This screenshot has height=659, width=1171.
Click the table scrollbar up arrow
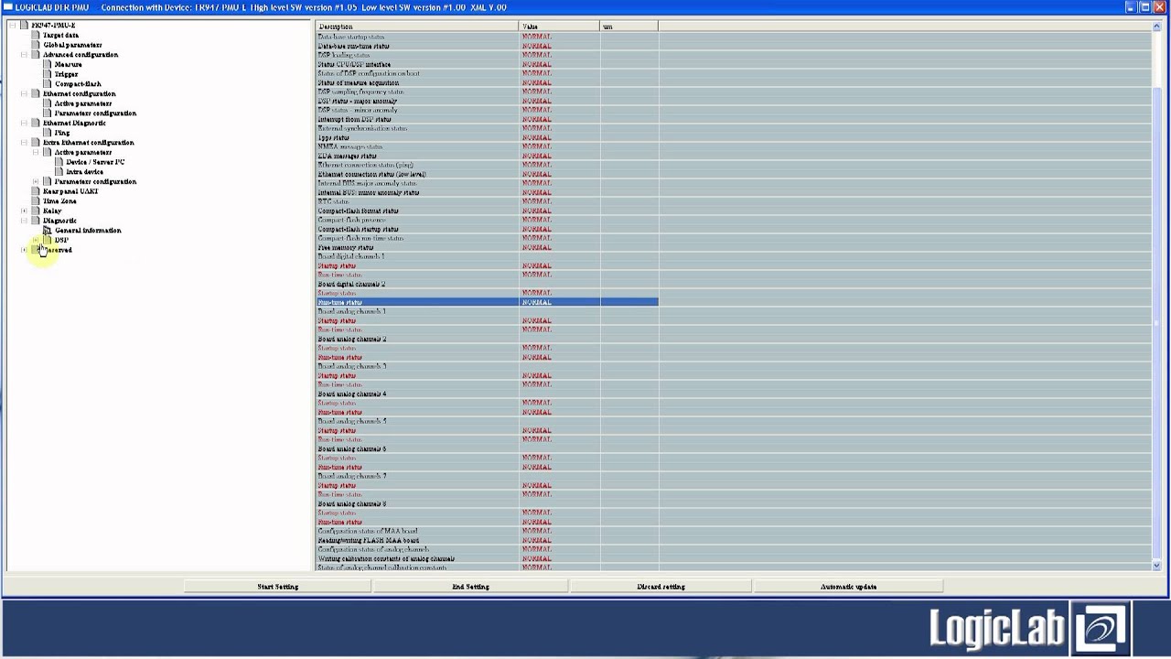[x=1156, y=27]
